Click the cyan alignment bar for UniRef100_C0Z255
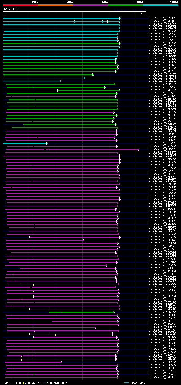This screenshot has width=181, height=385. click(25, 143)
